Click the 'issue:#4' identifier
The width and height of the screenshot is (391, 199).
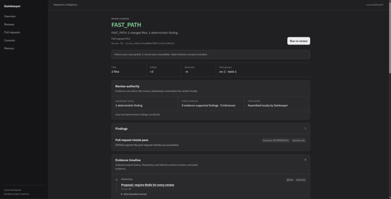pyautogui.click(x=126, y=189)
